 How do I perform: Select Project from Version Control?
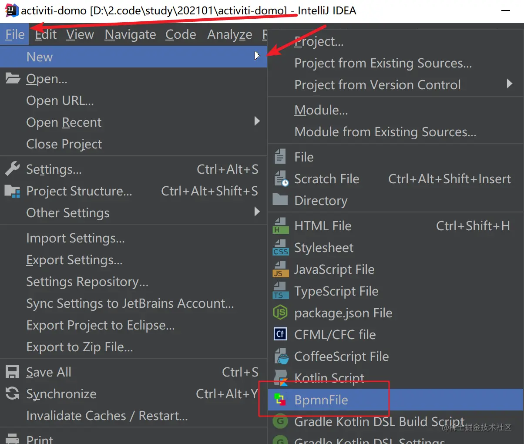tap(396, 85)
